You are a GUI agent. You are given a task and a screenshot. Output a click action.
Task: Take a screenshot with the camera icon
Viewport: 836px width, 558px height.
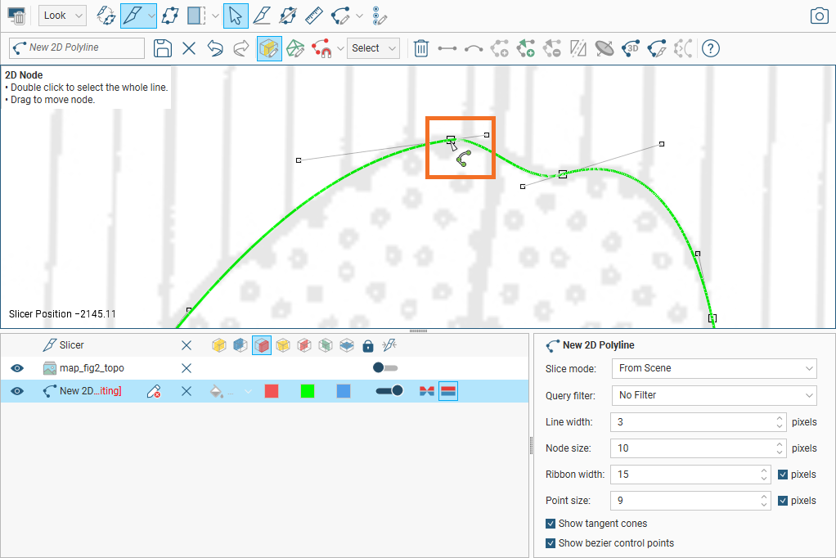(x=819, y=16)
